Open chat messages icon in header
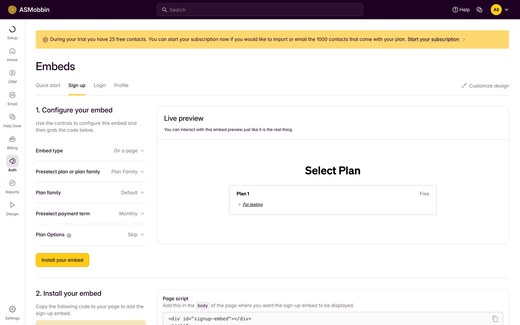The image size is (520, 325). pyautogui.click(x=479, y=10)
